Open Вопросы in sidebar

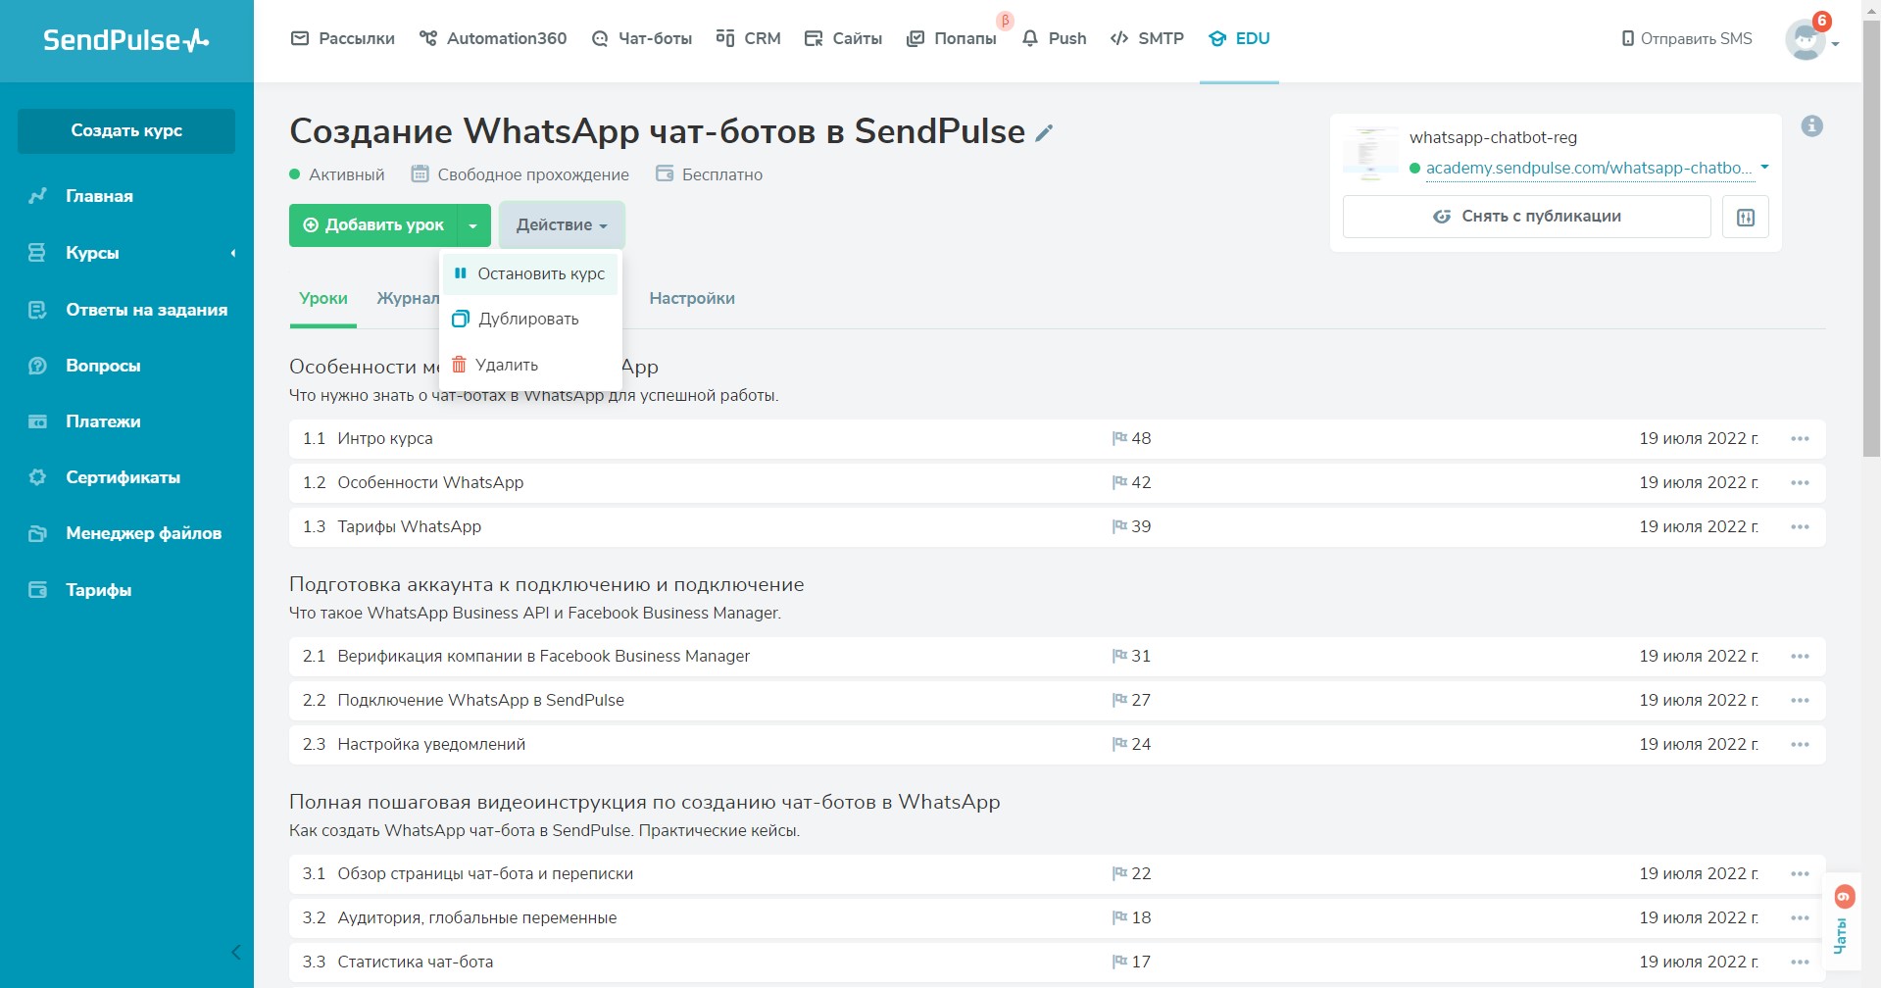pos(103,366)
